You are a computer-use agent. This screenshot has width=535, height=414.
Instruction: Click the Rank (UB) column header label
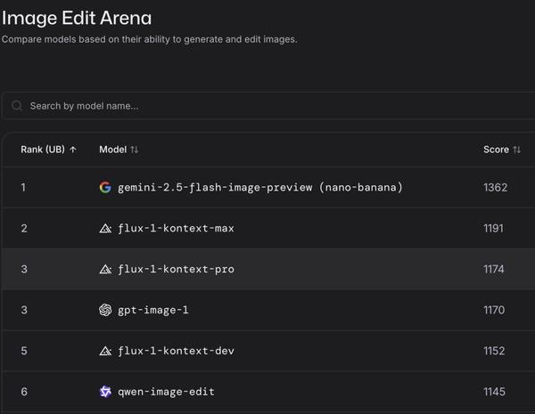click(x=43, y=150)
